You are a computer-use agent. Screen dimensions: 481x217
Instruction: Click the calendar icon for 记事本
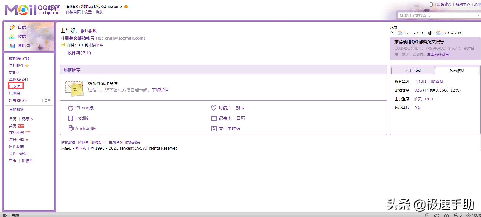(214, 118)
